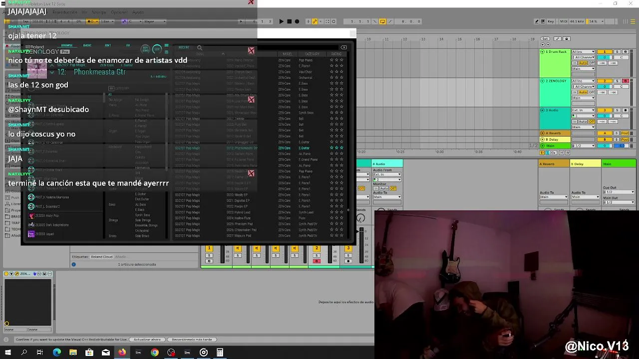Open the ZEN device wrench configure icon

tap(16, 274)
